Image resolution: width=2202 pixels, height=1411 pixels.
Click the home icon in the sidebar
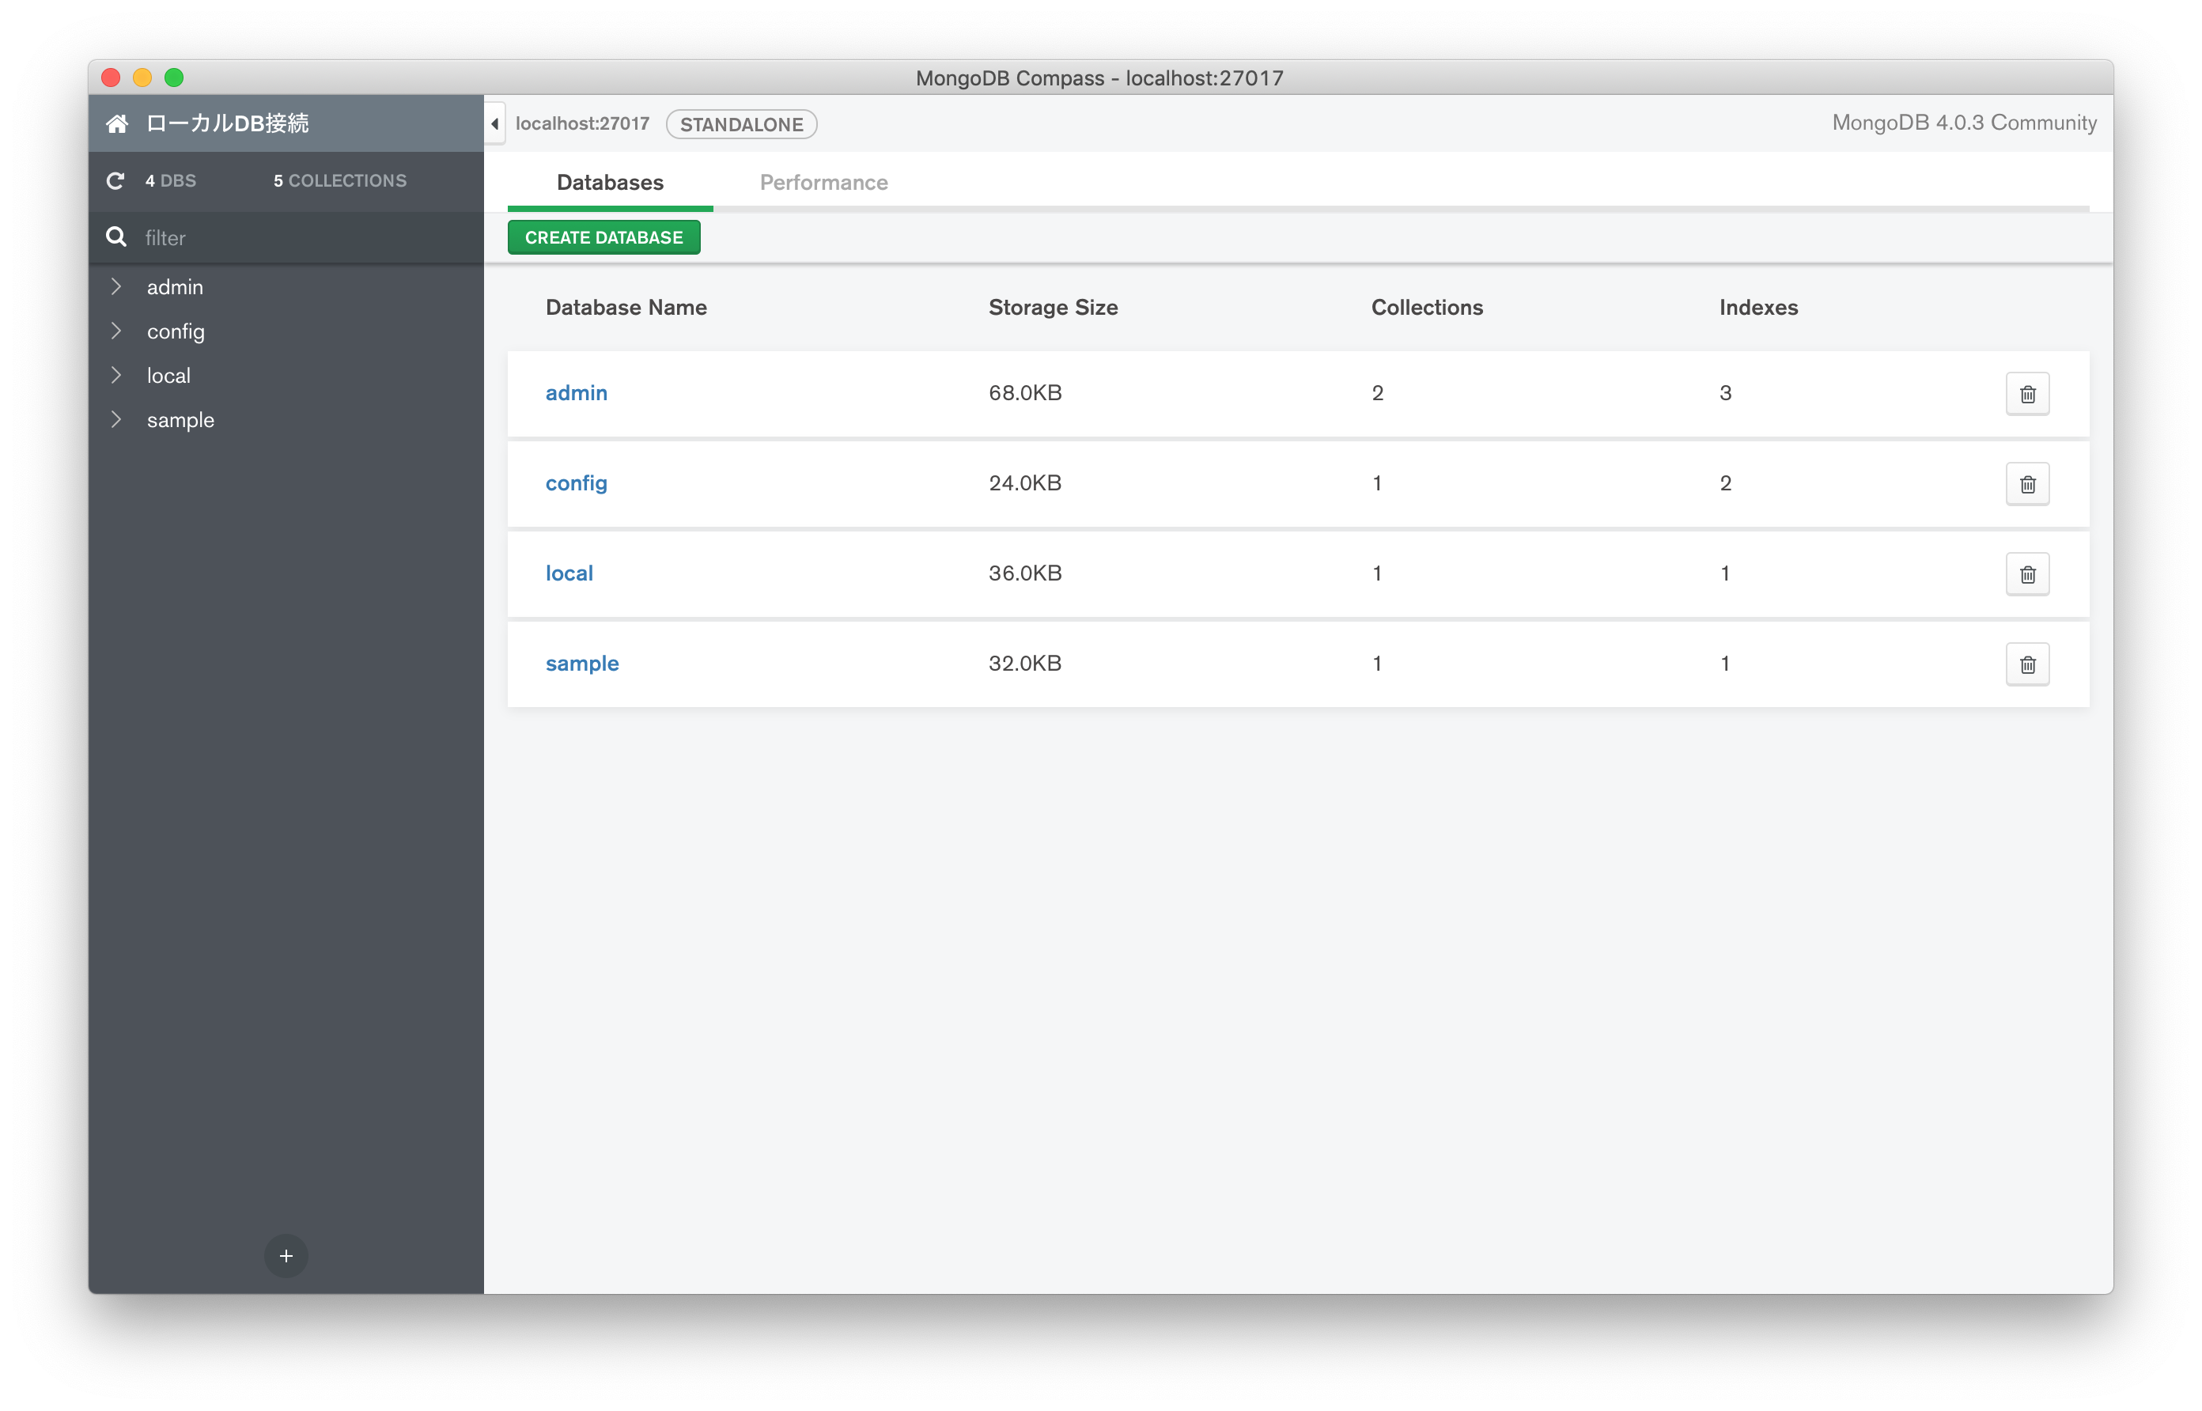(x=117, y=123)
